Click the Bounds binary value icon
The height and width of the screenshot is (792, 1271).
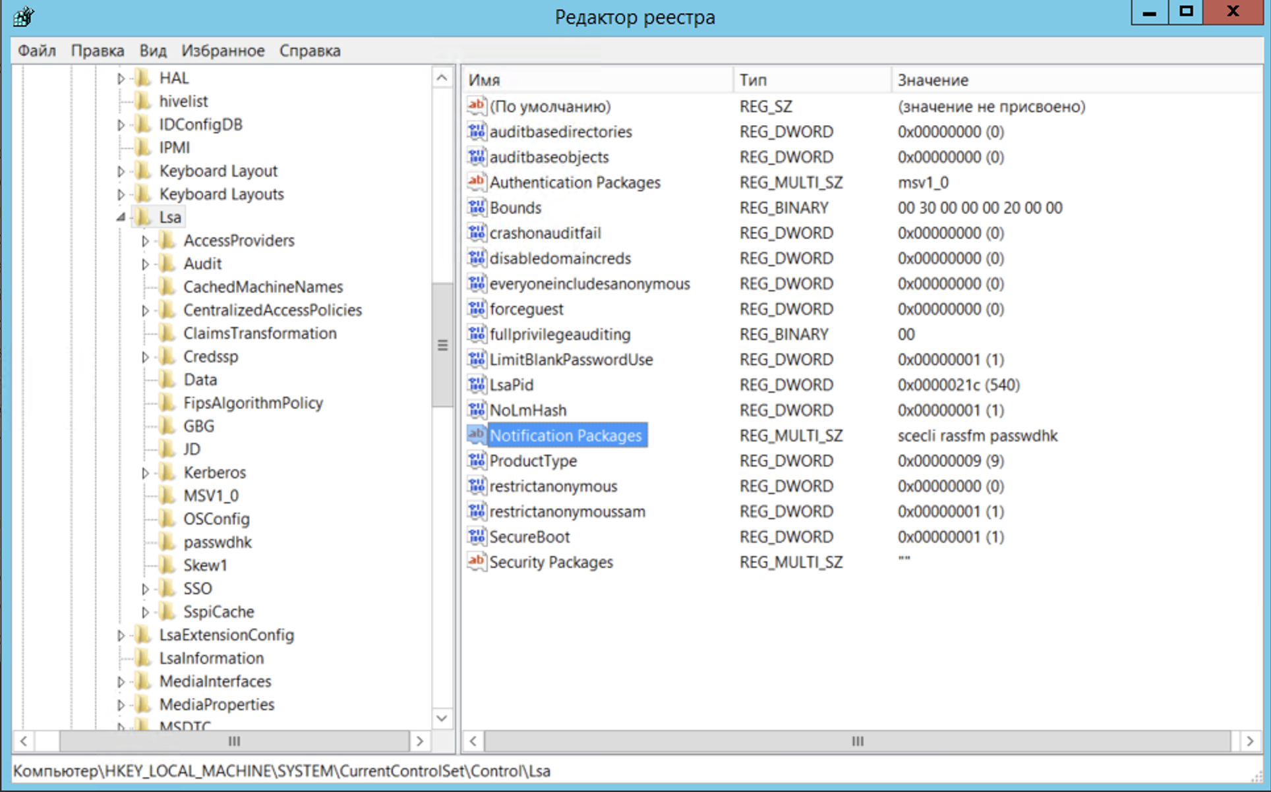(476, 208)
